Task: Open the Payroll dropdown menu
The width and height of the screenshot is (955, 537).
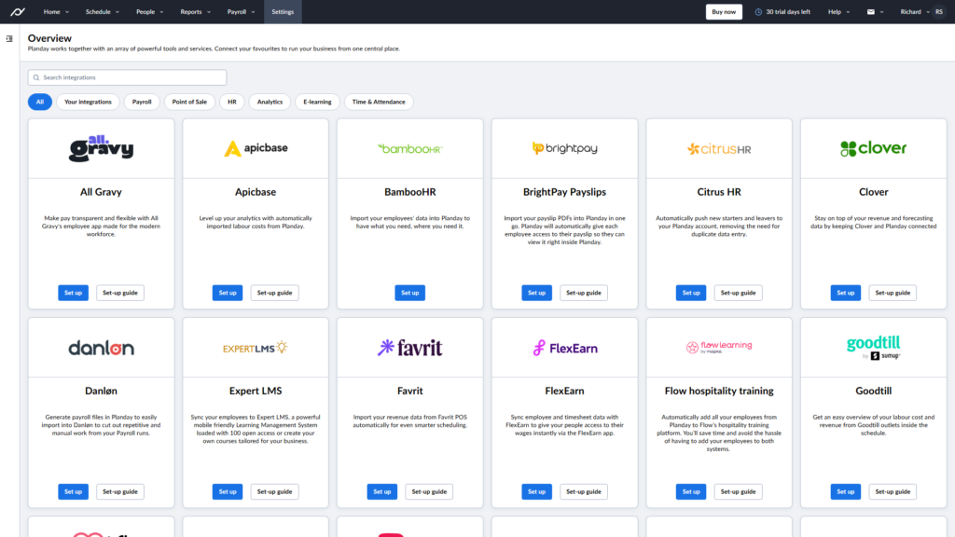Action: (x=242, y=11)
